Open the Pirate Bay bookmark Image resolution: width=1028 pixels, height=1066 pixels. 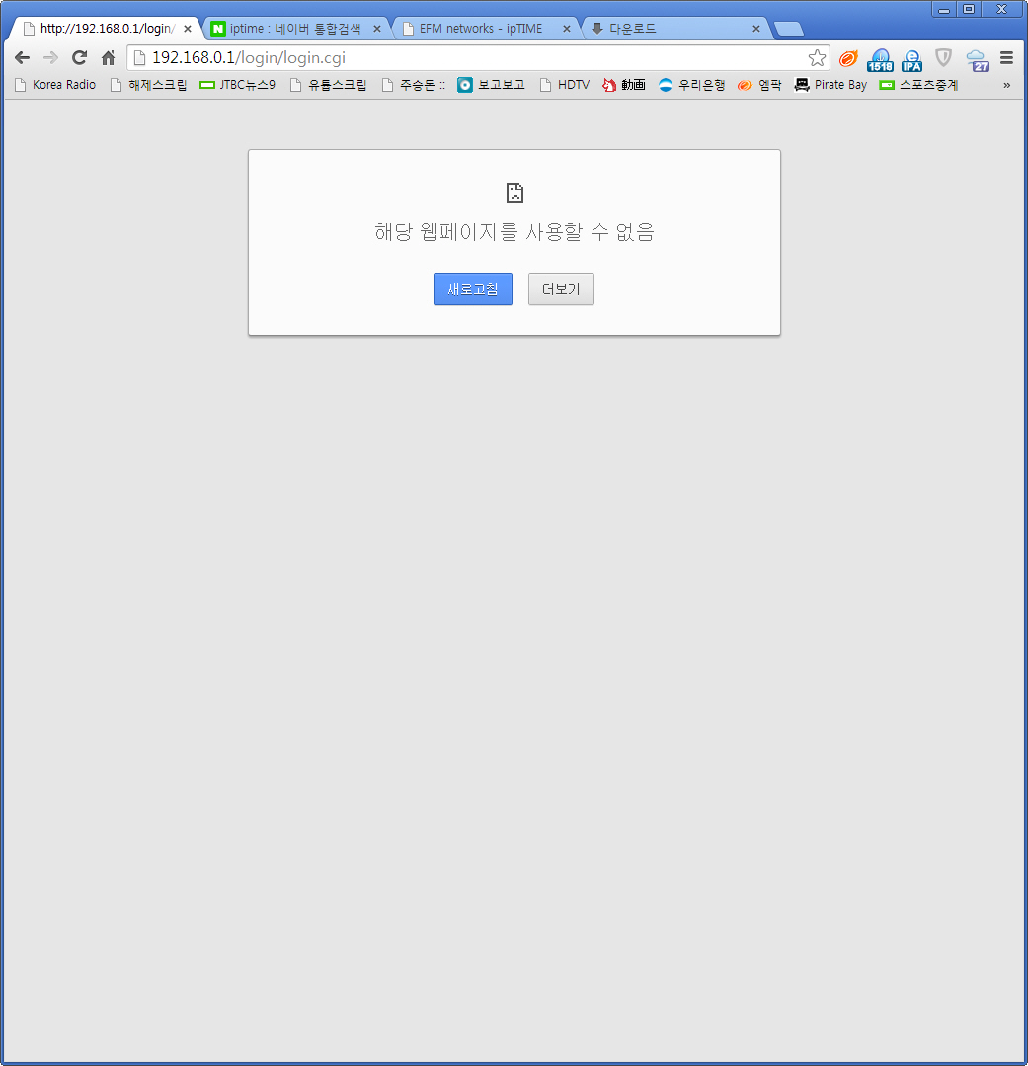pyautogui.click(x=830, y=85)
